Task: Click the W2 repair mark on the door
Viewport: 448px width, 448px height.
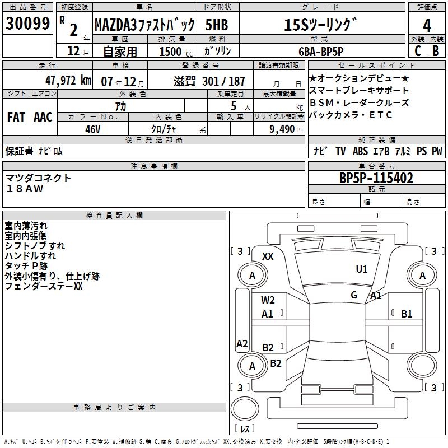Action: 268,300
